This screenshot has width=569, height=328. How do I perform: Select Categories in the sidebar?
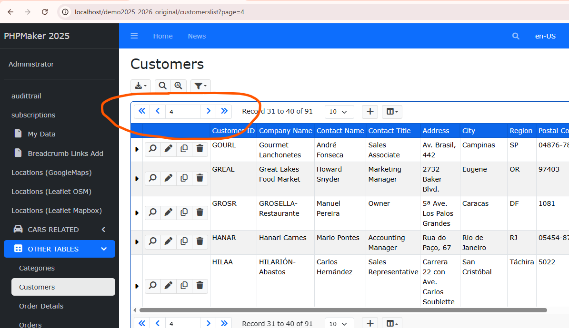37,268
